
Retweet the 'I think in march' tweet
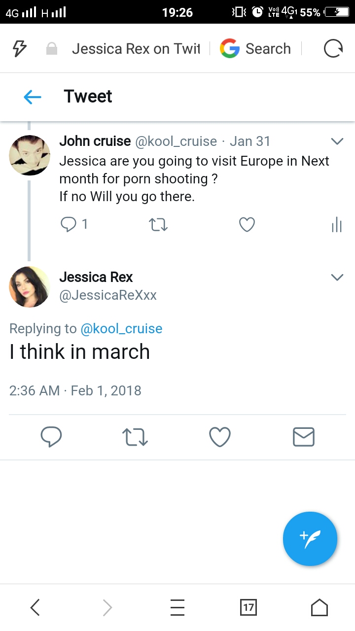[135, 437]
